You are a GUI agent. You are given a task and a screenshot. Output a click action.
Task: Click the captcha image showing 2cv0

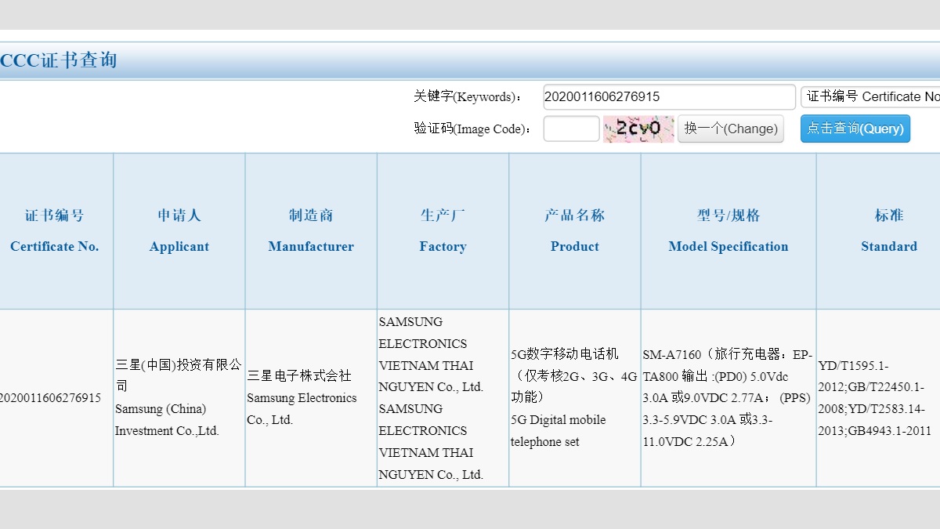coord(639,129)
